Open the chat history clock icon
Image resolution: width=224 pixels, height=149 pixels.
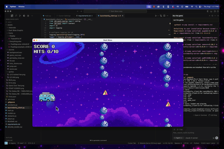click(212, 16)
